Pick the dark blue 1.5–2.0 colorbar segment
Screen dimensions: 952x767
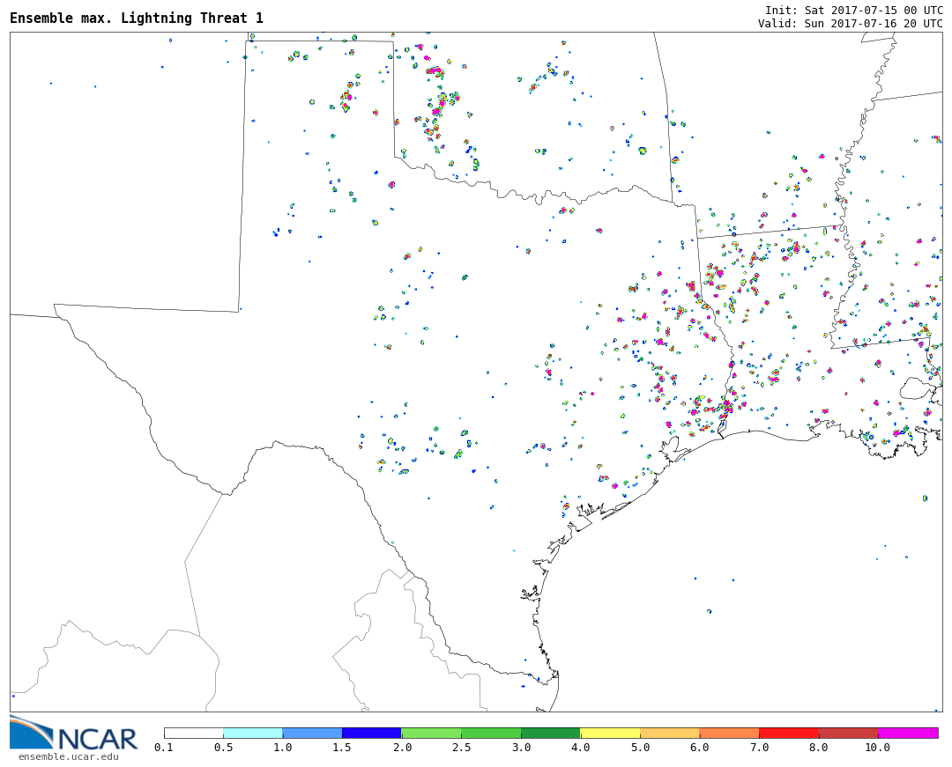click(372, 733)
